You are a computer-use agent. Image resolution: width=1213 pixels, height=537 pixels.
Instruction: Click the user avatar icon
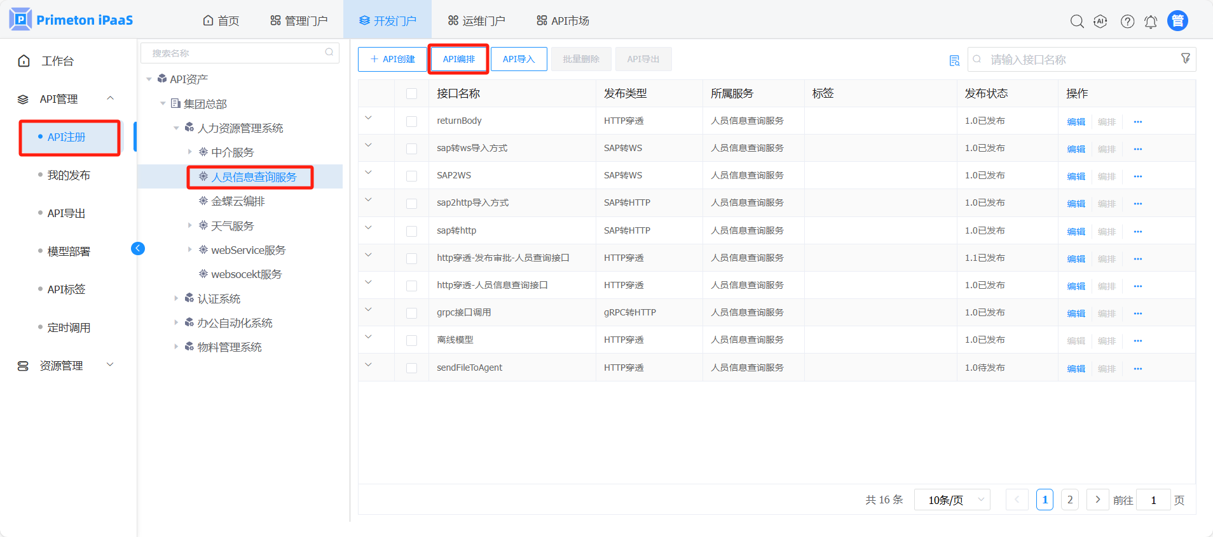[x=1177, y=21]
